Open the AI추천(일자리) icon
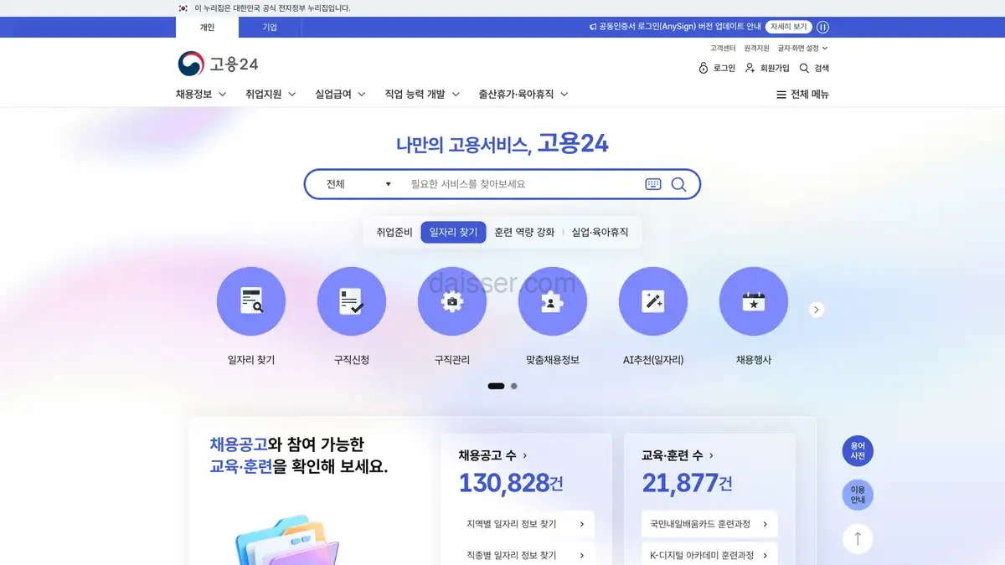The width and height of the screenshot is (1005, 565). pyautogui.click(x=653, y=301)
